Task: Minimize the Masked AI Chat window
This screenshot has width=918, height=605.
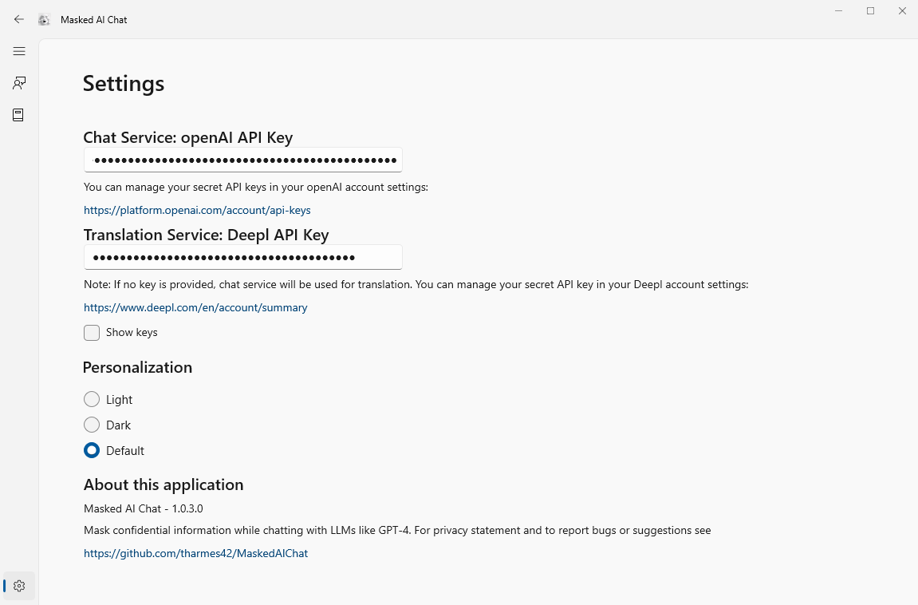Action: (x=839, y=11)
